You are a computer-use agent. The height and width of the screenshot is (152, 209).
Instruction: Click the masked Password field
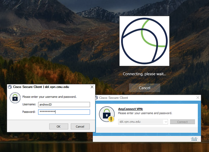click(64, 112)
